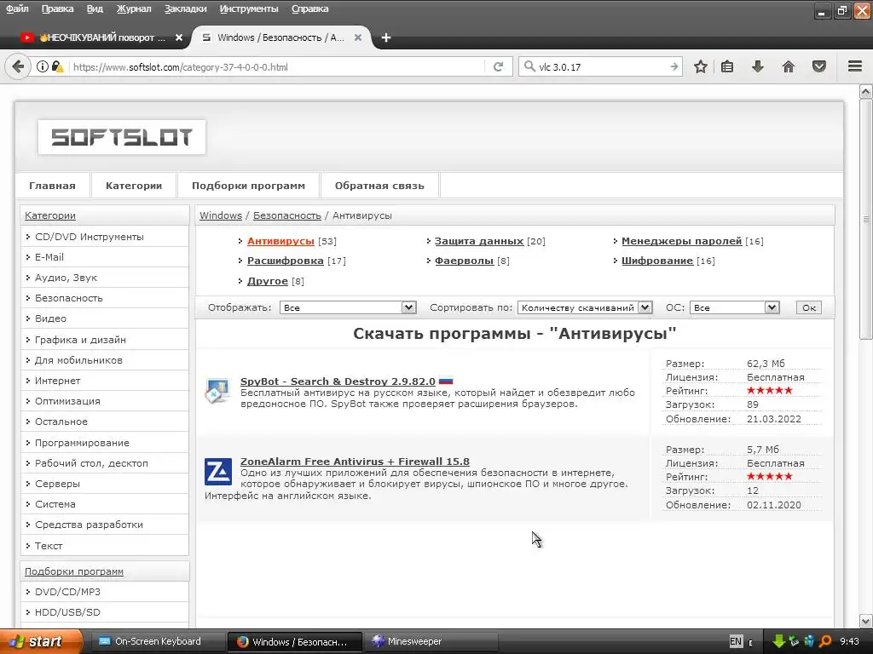Close the YouTube tab
The width and height of the screenshot is (873, 654).
[179, 37]
